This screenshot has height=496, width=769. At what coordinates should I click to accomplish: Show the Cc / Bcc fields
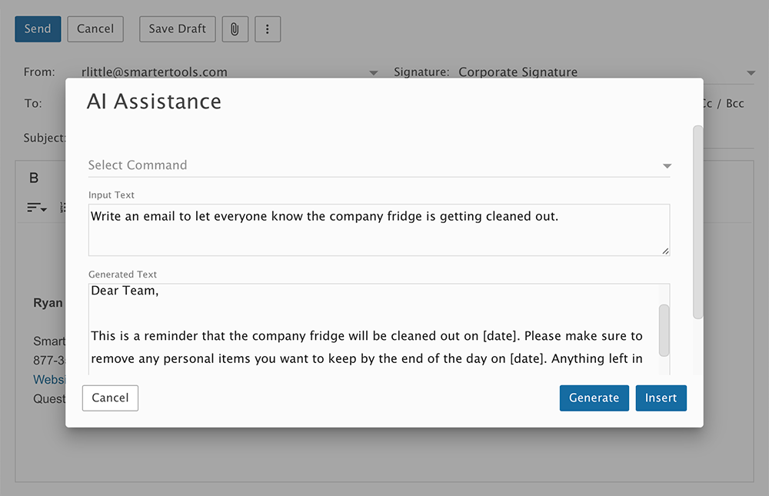[724, 103]
